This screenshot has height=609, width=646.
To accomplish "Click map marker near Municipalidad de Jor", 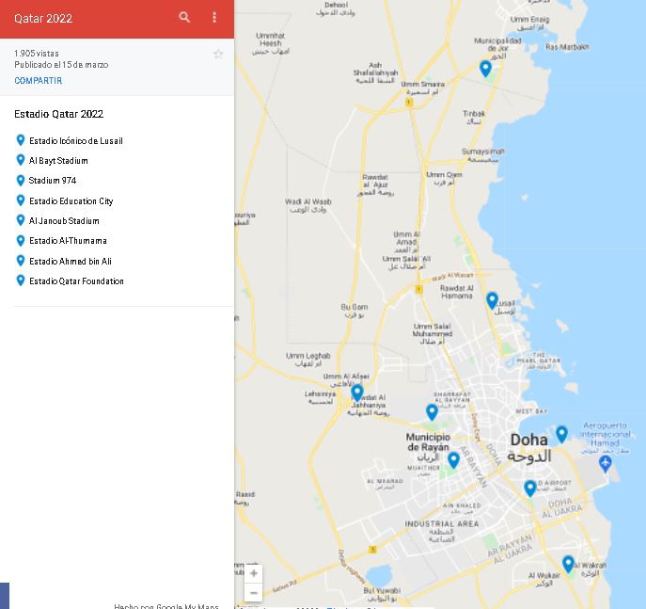I will (x=486, y=68).
